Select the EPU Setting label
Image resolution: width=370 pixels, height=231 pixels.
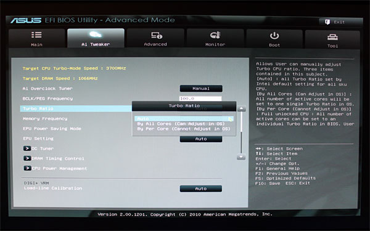(38, 139)
